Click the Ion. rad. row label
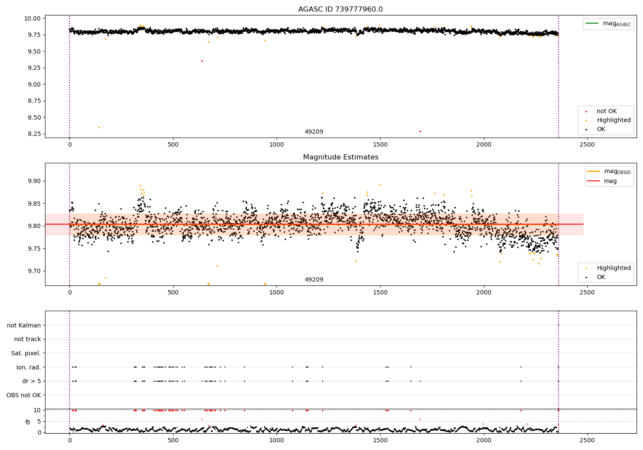Viewport: 643px width, 450px height. 29,367
